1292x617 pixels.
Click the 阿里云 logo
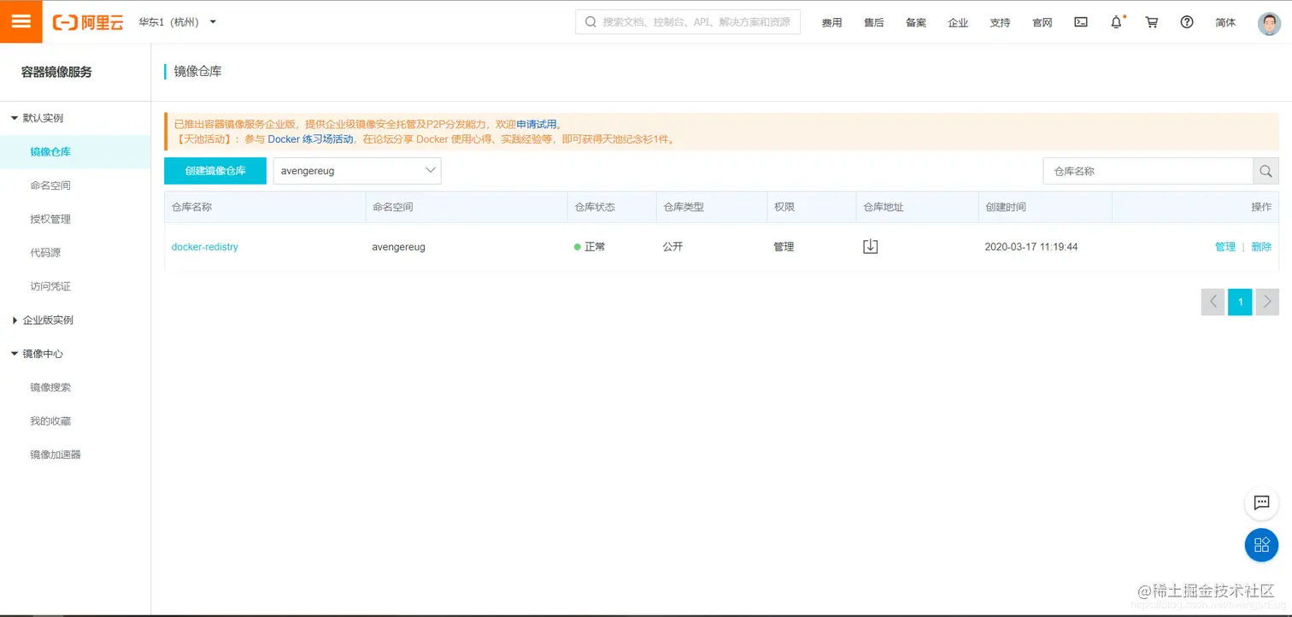tap(88, 21)
